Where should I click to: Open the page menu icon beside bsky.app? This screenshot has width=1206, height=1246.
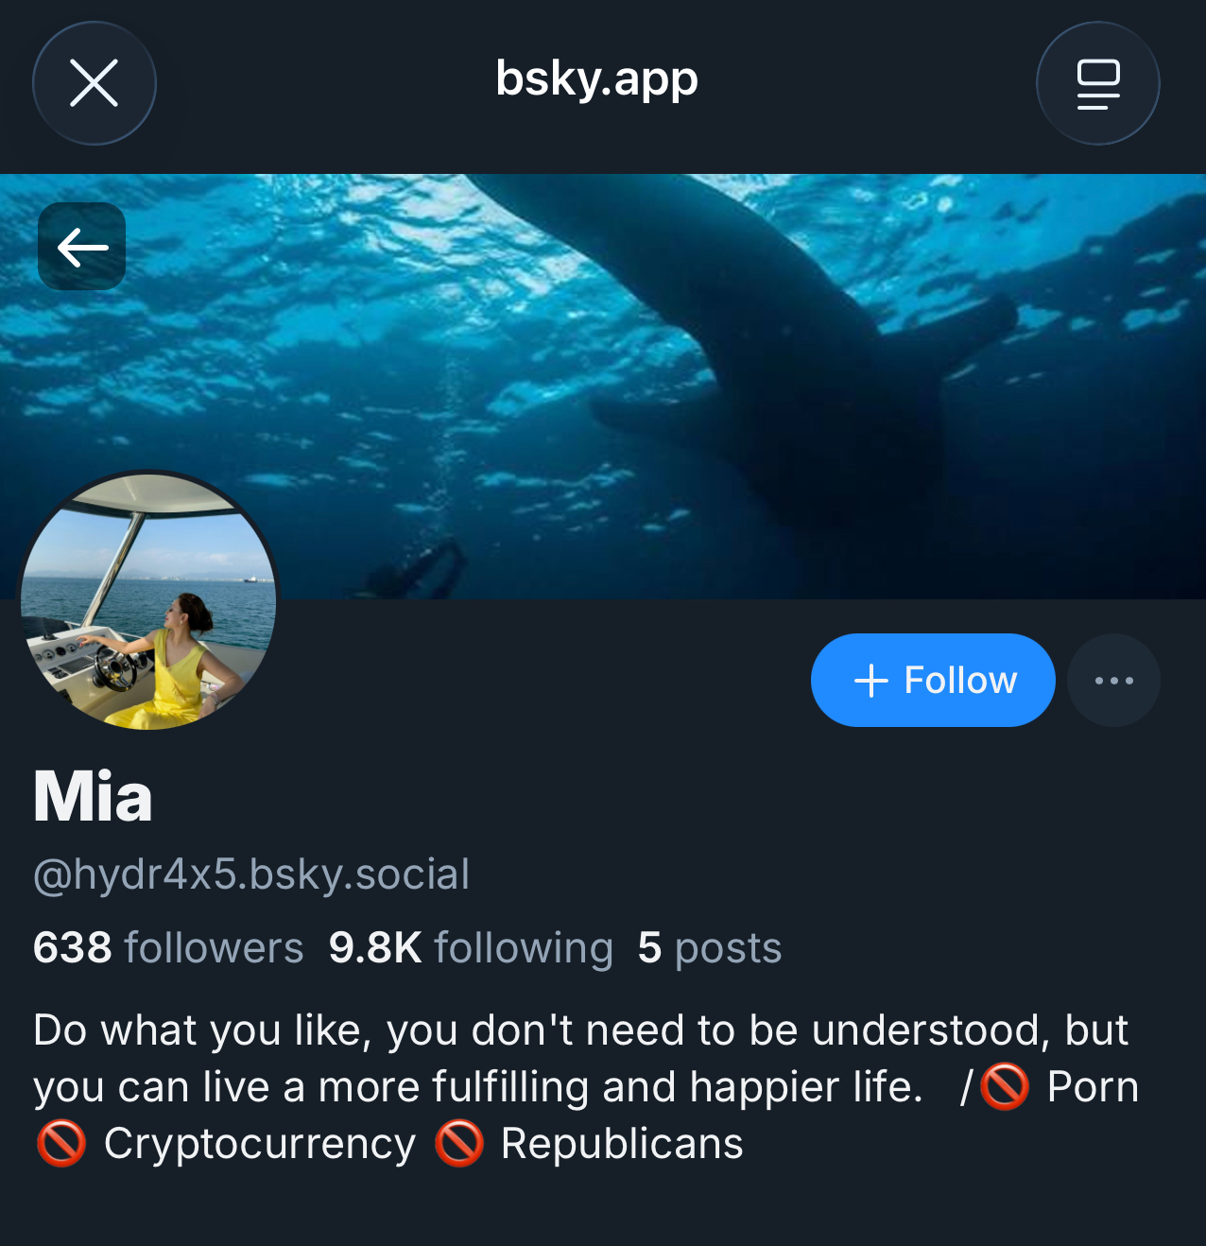1097,83
